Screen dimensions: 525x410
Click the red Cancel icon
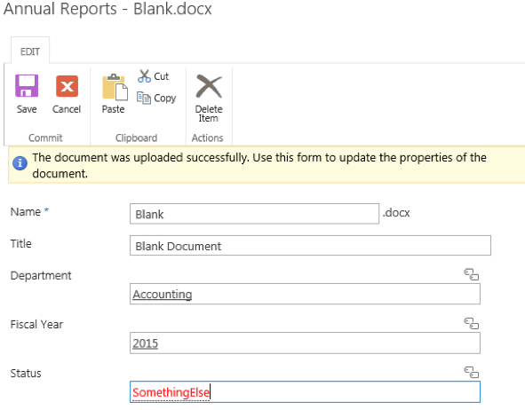point(67,86)
